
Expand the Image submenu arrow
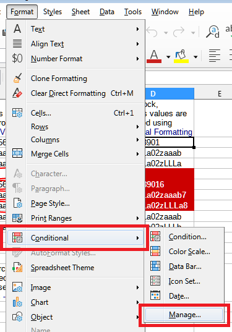138,287
